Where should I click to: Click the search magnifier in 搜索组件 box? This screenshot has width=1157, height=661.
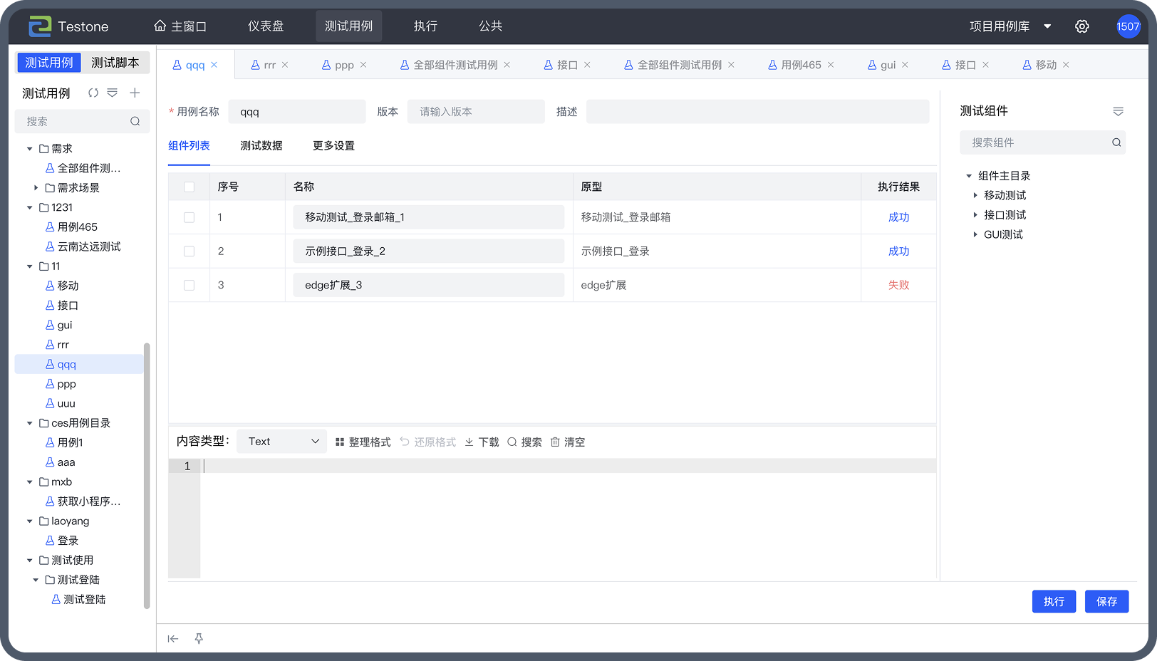tap(1116, 142)
